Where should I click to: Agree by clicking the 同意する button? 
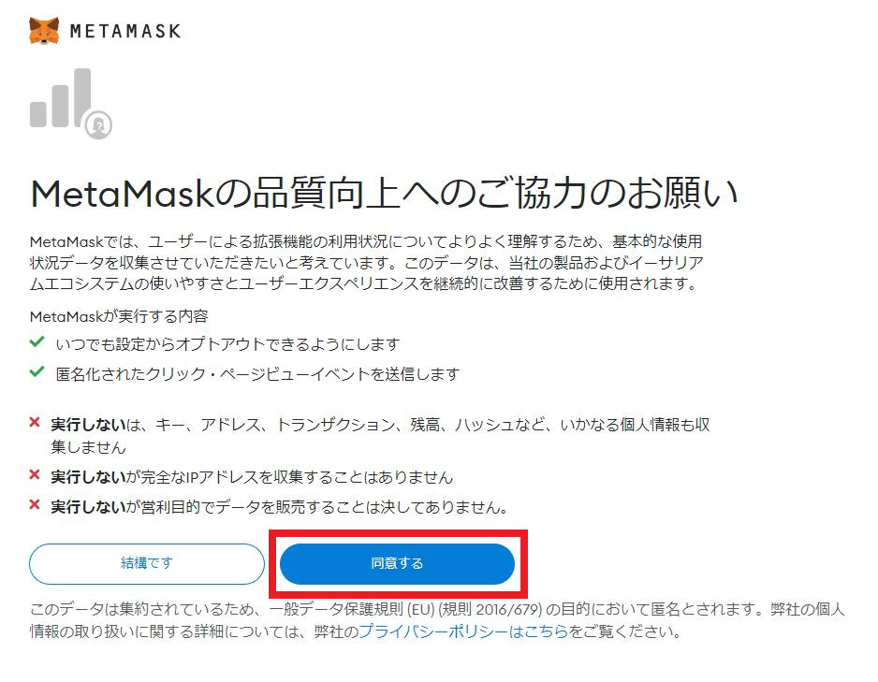coord(397,563)
